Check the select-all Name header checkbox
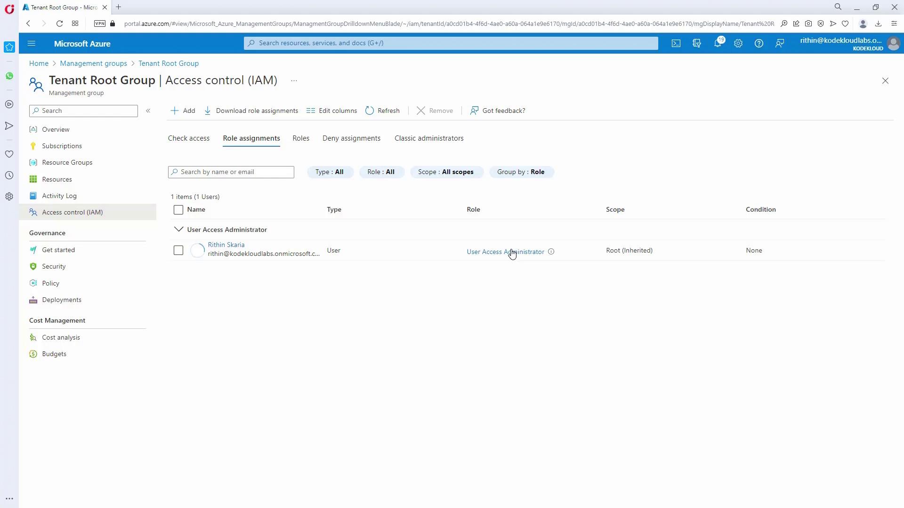Viewport: 904px width, 508px height. (x=178, y=210)
